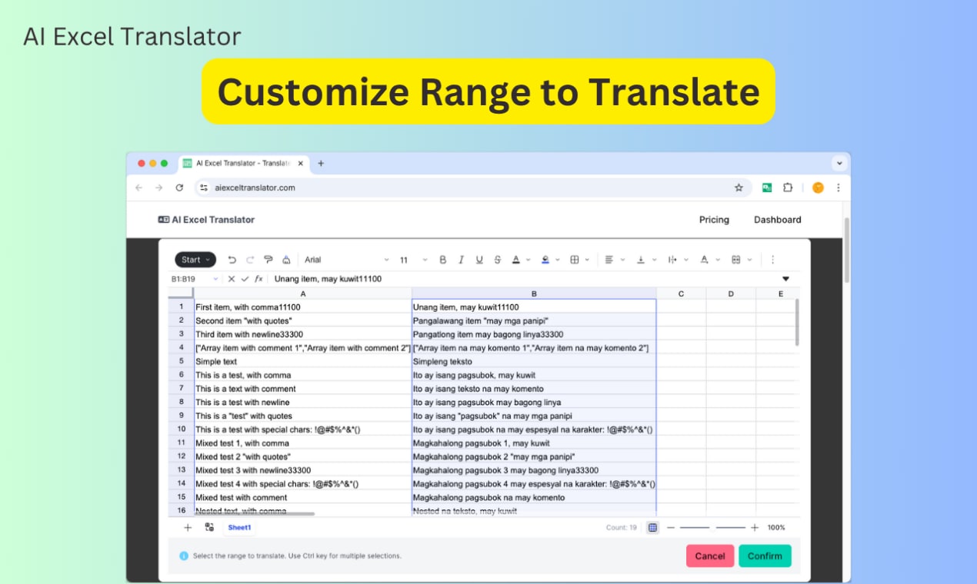Expand the horizontal align dropdown arrow

click(x=622, y=260)
